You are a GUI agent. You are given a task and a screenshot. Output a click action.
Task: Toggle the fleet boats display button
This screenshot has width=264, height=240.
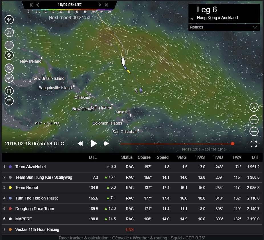[9, 32]
